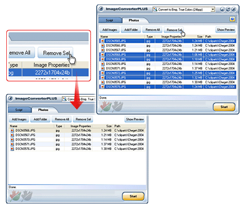Click Remove Sel button in upper window
This screenshot has height=208, width=244.
(x=174, y=30)
